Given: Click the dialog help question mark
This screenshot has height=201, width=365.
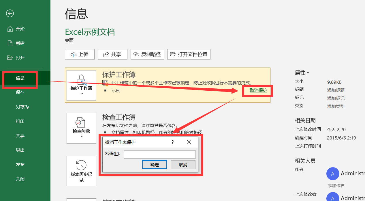Looking at the screenshot, I should pyautogui.click(x=173, y=142).
